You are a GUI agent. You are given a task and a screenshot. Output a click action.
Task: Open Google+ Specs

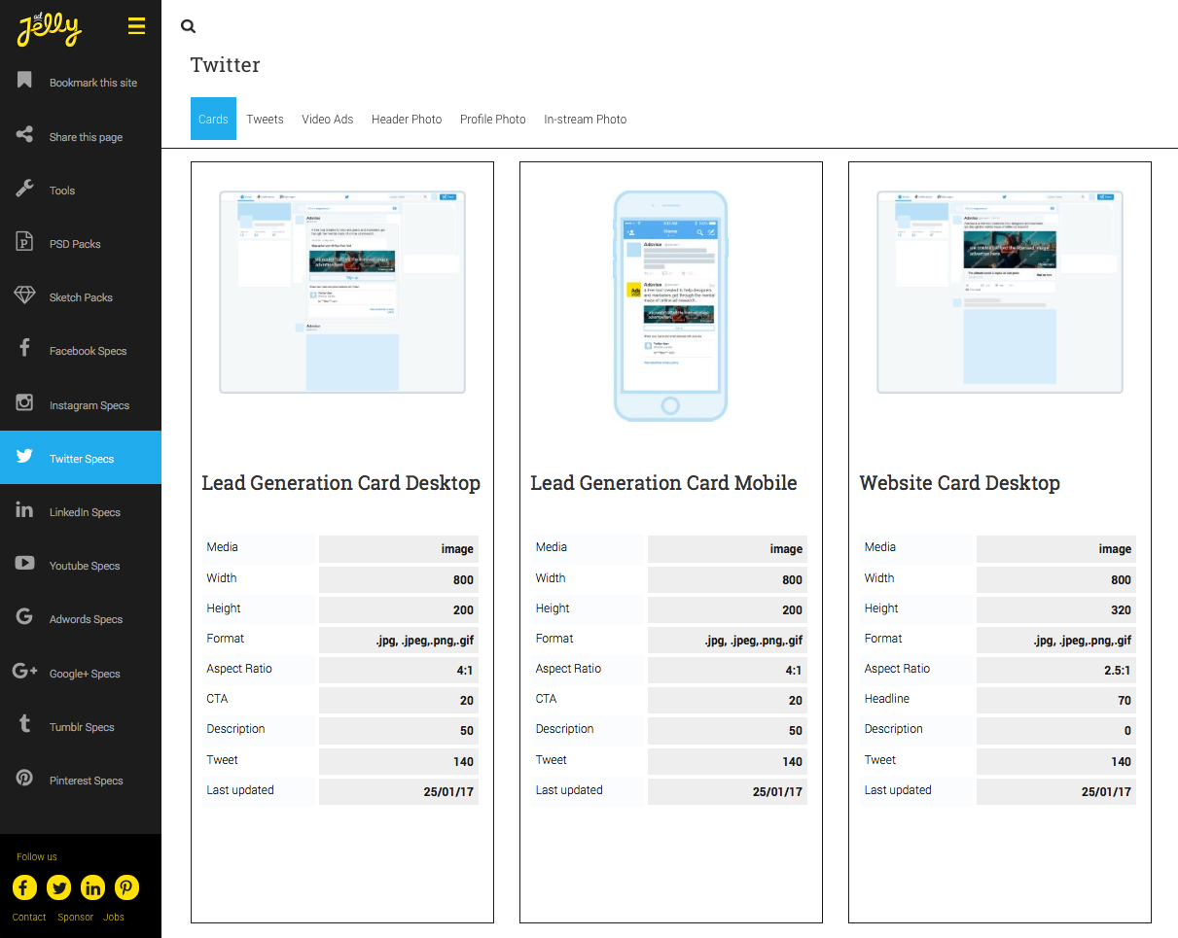(85, 674)
